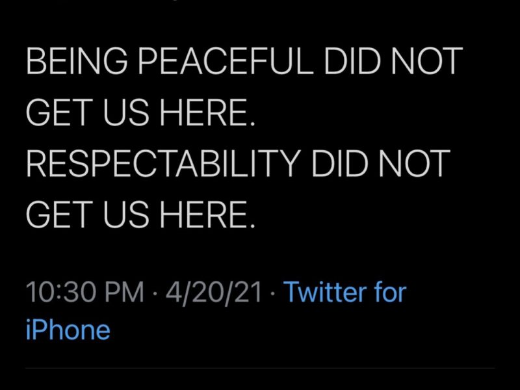Click the word "for" in the blue source text
The width and height of the screenshot is (520, 390).
pyautogui.click(x=389, y=292)
